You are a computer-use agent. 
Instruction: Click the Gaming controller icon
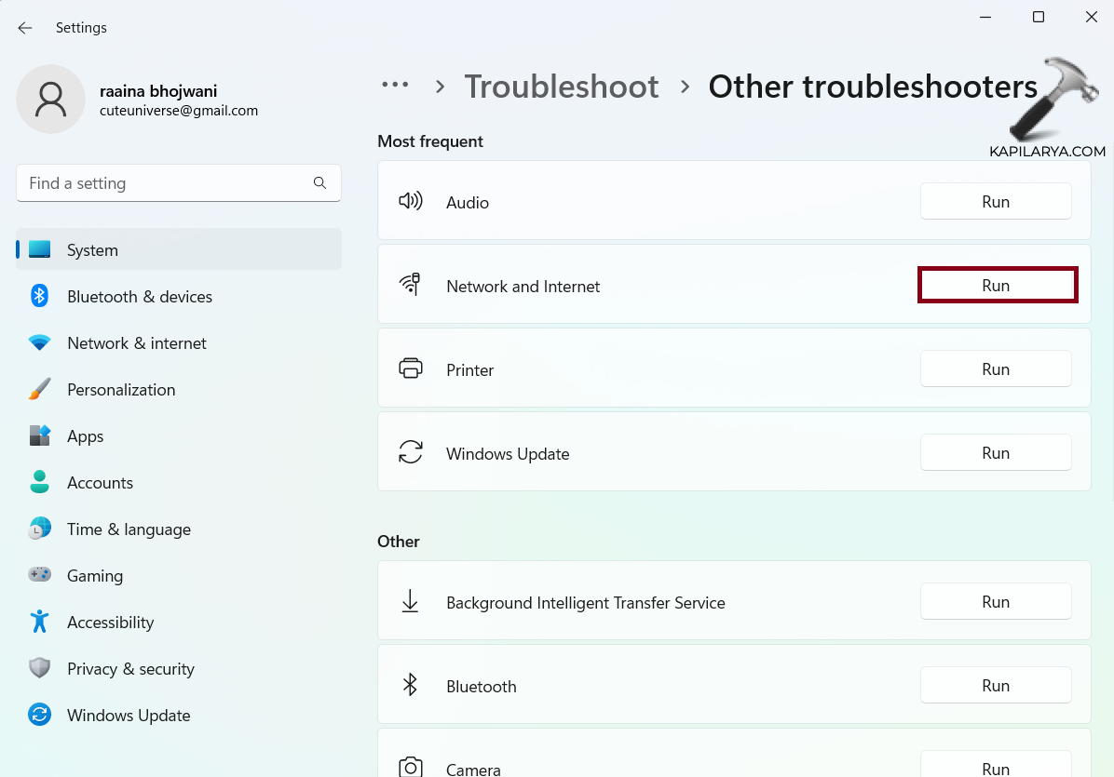click(39, 576)
